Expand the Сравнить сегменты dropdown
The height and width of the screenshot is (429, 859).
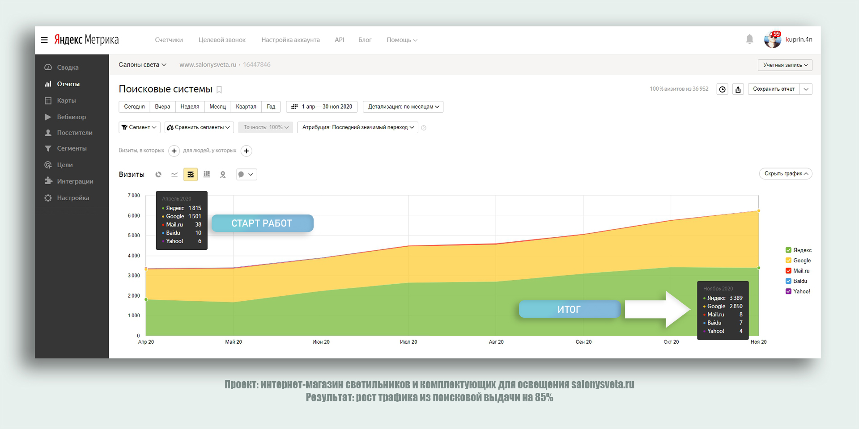199,127
